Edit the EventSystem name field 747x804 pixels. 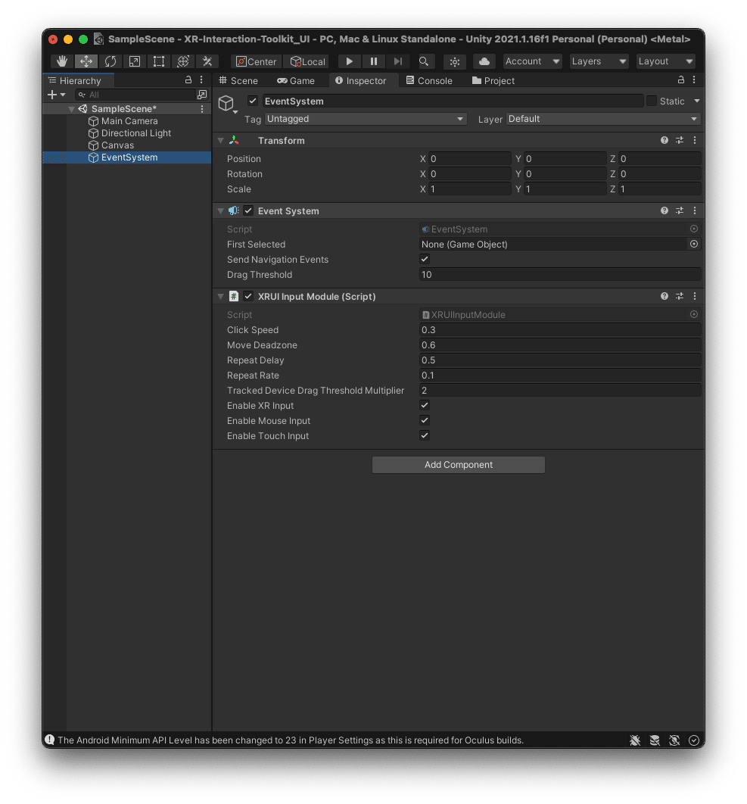coord(453,101)
